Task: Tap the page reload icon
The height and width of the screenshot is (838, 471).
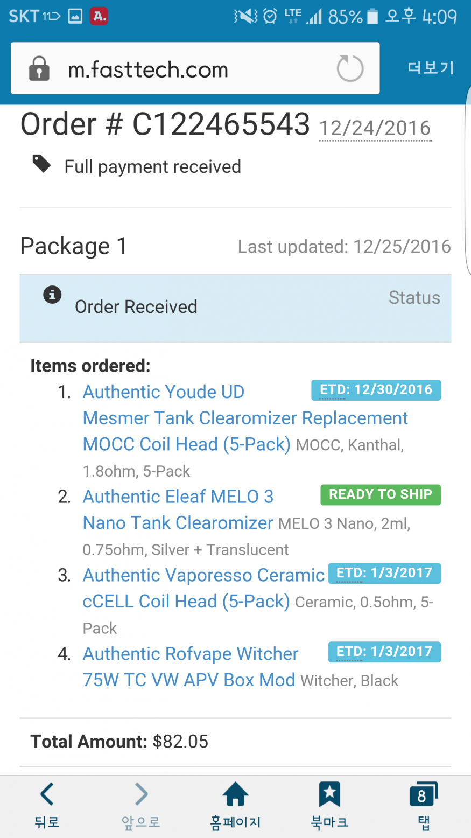Action: point(350,69)
